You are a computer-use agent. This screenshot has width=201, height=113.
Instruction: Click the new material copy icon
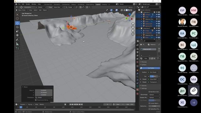[152, 58]
